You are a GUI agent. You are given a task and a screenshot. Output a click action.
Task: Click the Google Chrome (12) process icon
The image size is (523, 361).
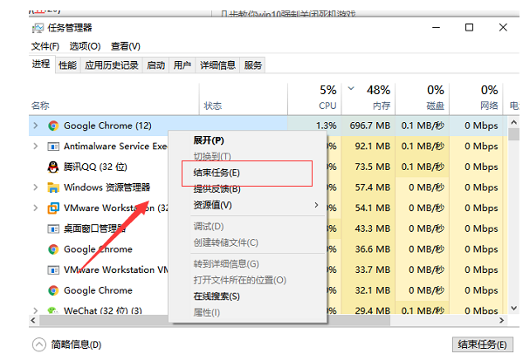(x=53, y=126)
